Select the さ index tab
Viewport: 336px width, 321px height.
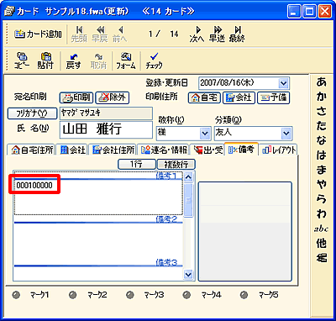point(322,111)
